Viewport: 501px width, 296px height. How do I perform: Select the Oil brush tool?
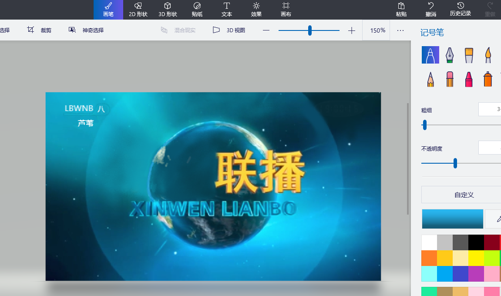(x=469, y=55)
